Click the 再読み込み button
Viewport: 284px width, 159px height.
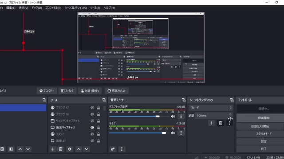coord(116,91)
